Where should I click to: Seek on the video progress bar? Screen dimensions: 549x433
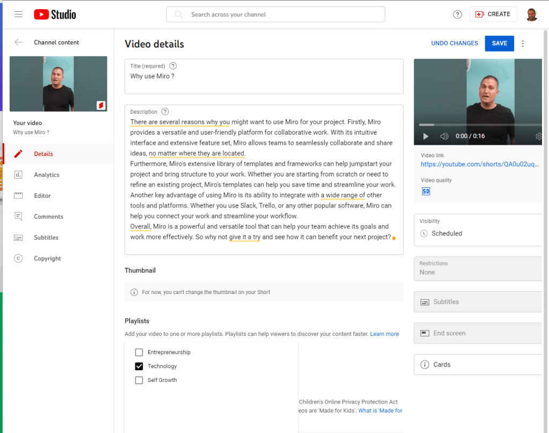tap(480, 124)
